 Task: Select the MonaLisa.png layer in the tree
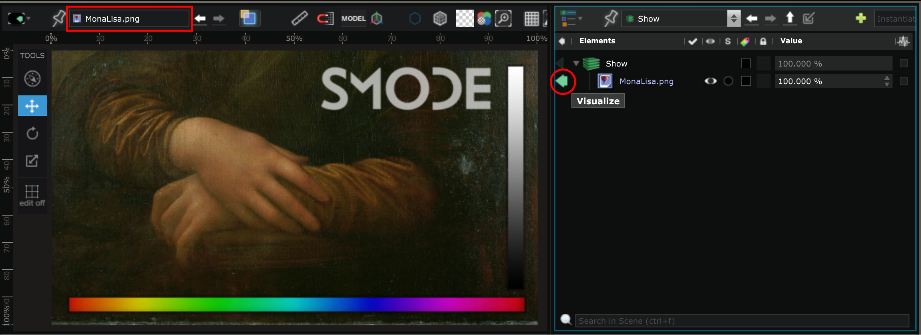pos(646,81)
